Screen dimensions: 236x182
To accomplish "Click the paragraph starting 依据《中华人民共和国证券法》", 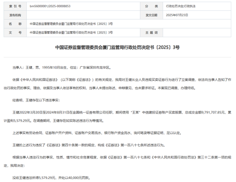I will coord(118,84).
